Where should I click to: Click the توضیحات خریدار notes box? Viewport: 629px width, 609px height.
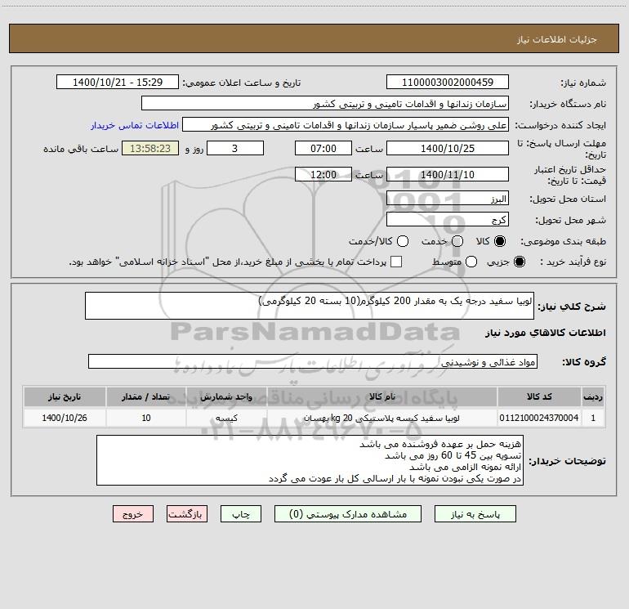pos(310,460)
